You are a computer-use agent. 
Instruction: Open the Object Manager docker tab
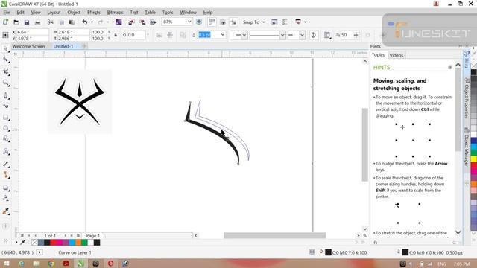click(x=466, y=147)
